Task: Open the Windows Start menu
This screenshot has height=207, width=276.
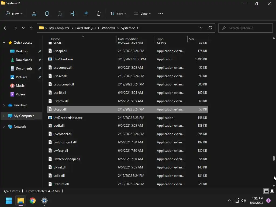Action: pos(9,201)
